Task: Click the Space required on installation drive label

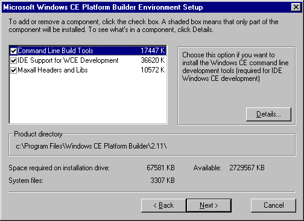Action: point(59,168)
